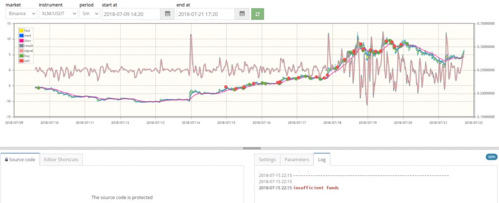
Task: Click the start at date input field
Action: pos(131,14)
